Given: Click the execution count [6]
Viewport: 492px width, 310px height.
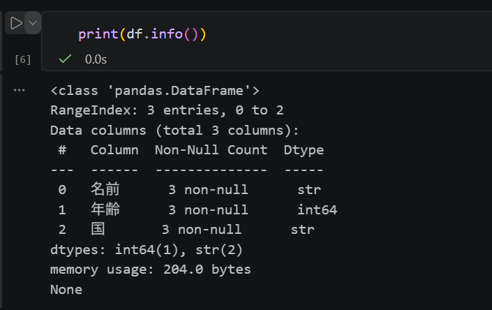Looking at the screenshot, I should click(x=23, y=59).
